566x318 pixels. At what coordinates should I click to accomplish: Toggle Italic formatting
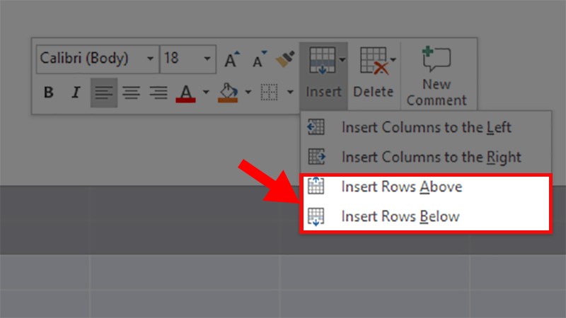pos(76,93)
